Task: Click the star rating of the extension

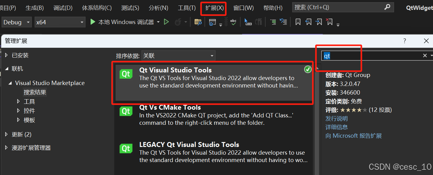Action: coord(354,110)
